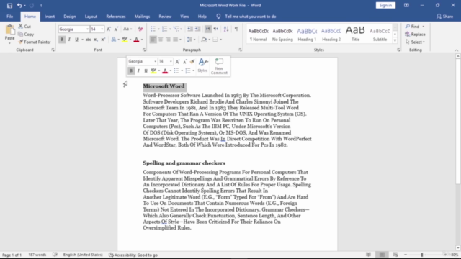Switch to Insert tab
This screenshot has height=259, width=461.
[50, 17]
